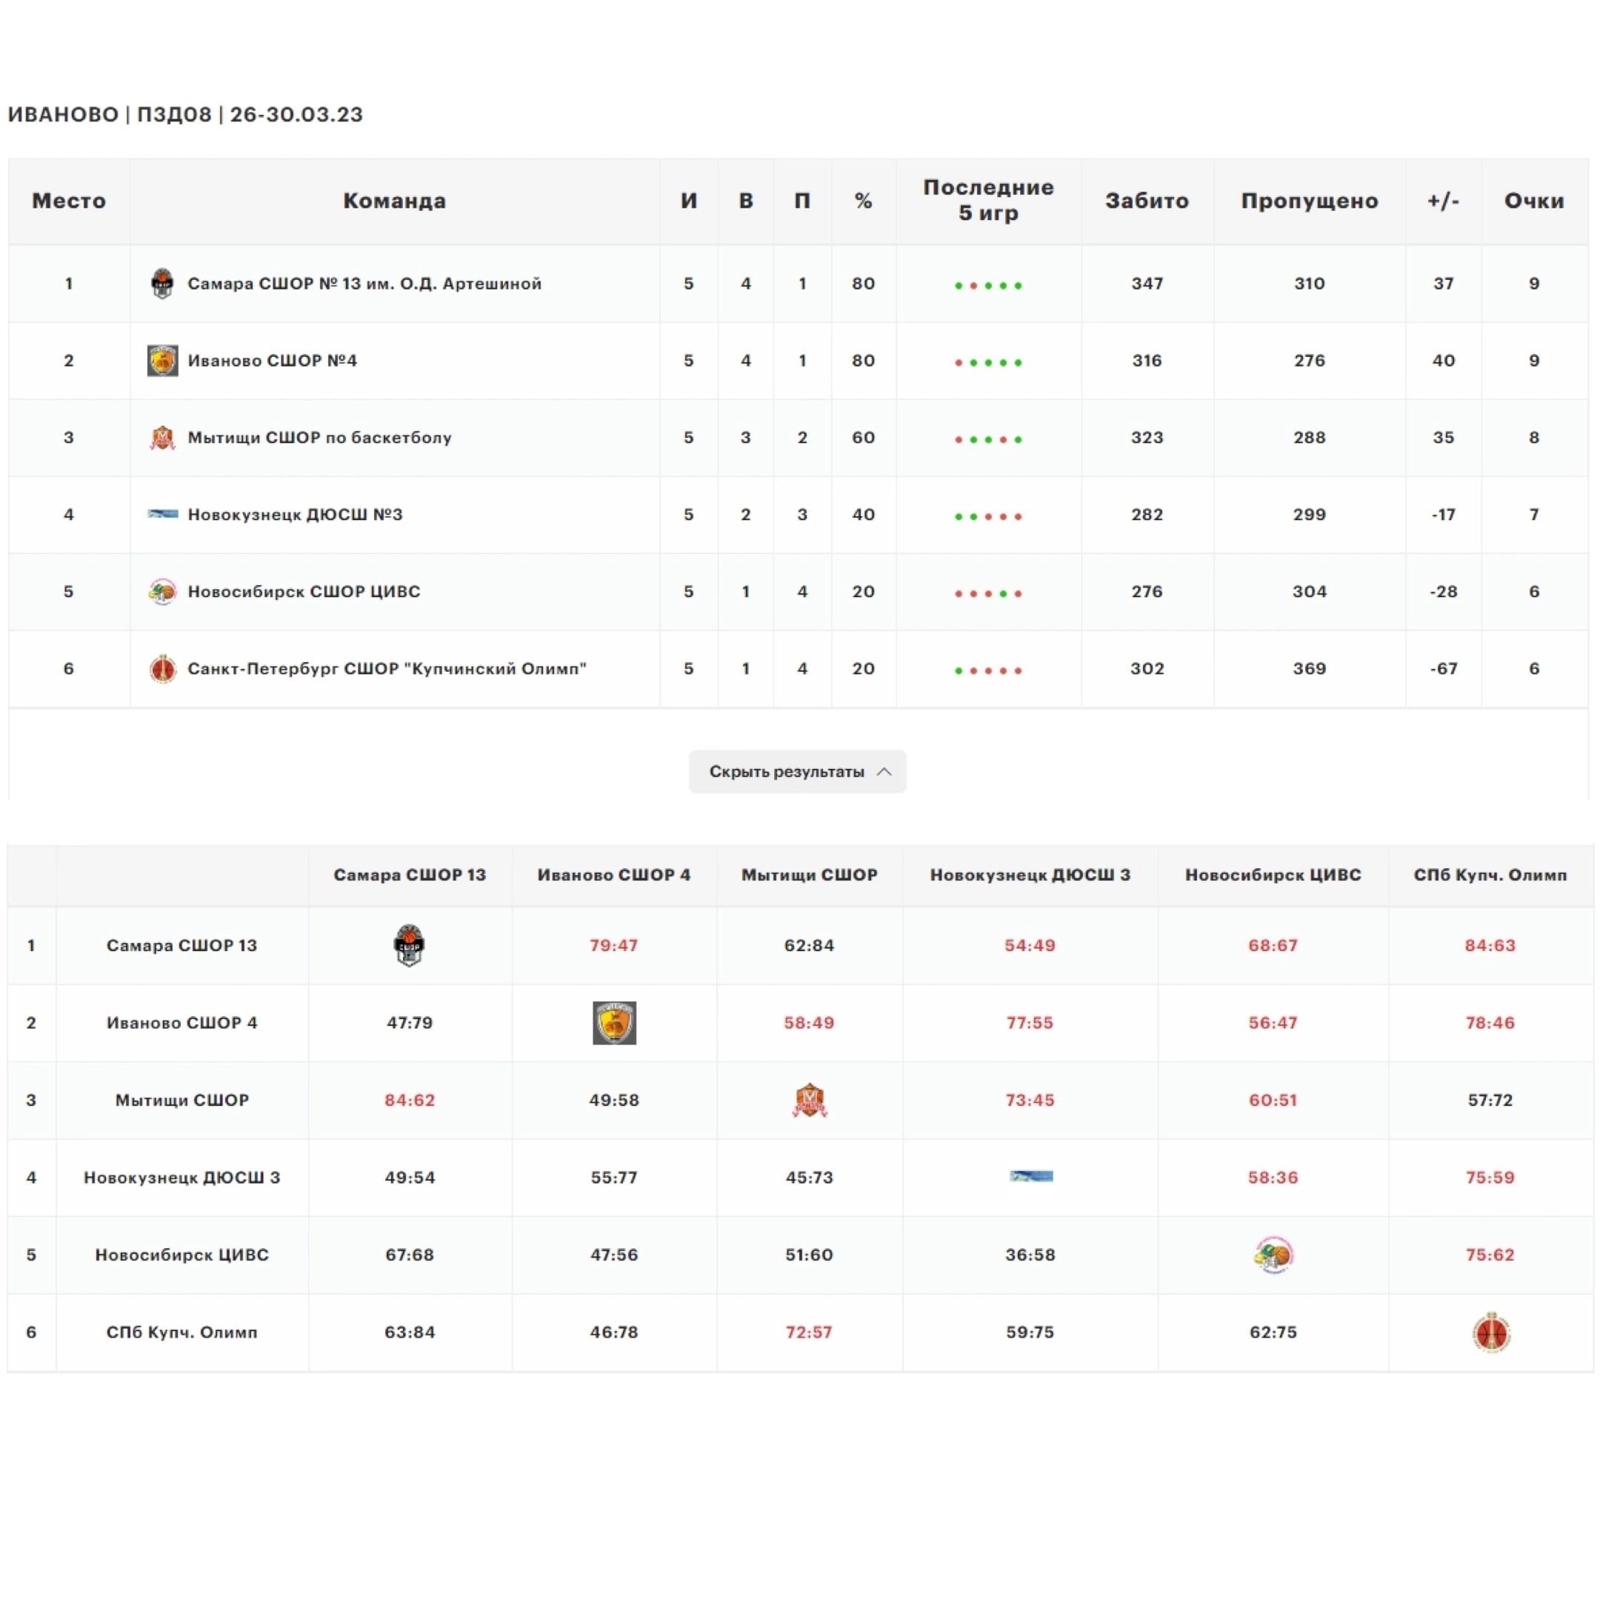The height and width of the screenshot is (1600, 1600).
Task: Open team Новокузнецк ДЮСШ №3 link
Action: (x=295, y=514)
